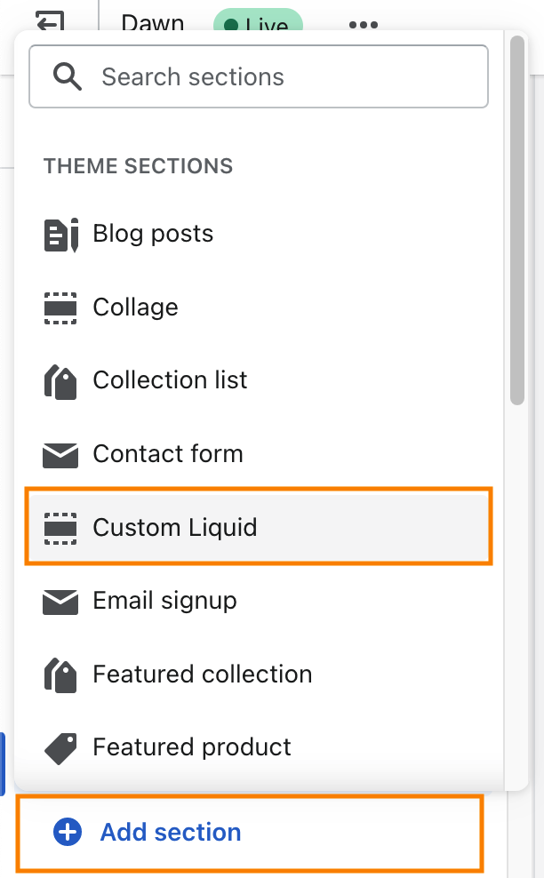Image resolution: width=544 pixels, height=878 pixels.
Task: Select the Featured collection section
Action: (203, 674)
